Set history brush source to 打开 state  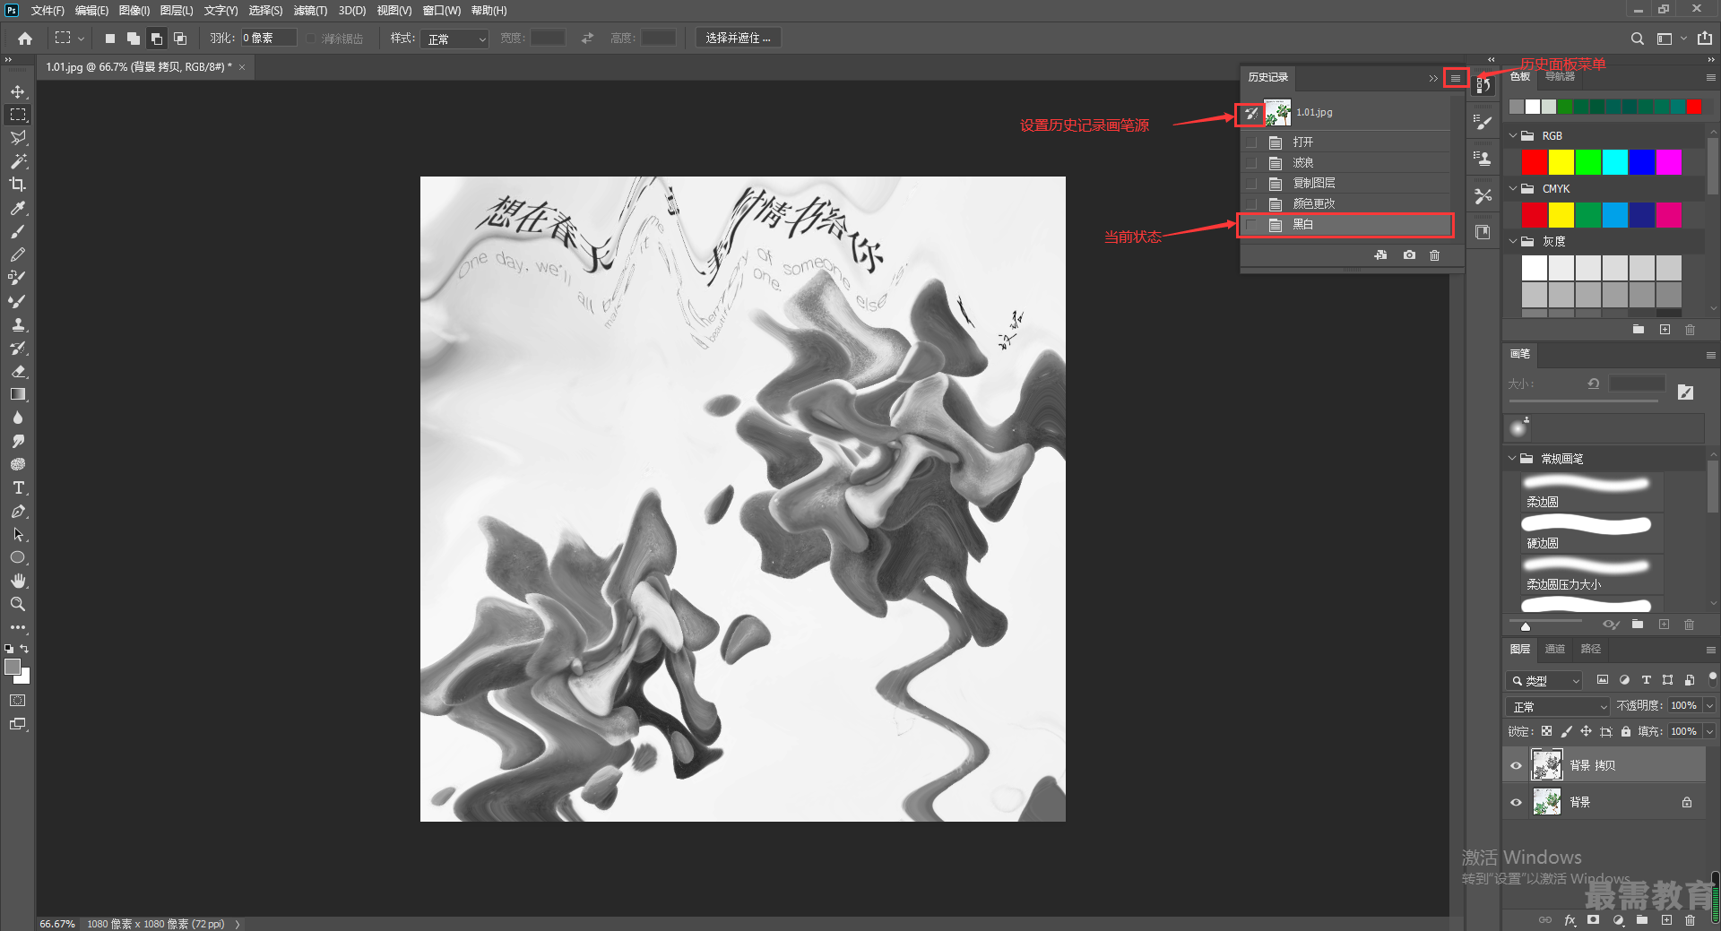point(1251,142)
